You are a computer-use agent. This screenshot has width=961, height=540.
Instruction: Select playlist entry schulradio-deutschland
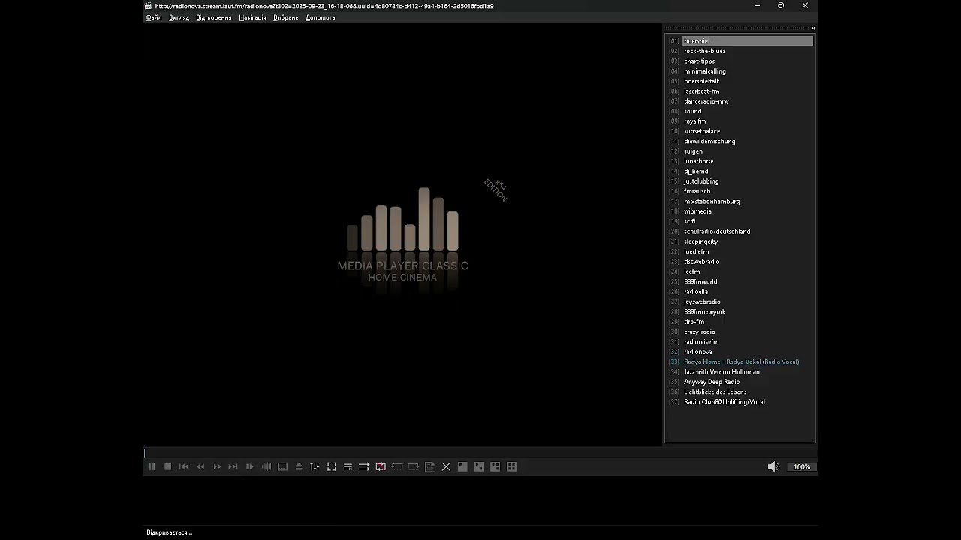coord(740,232)
